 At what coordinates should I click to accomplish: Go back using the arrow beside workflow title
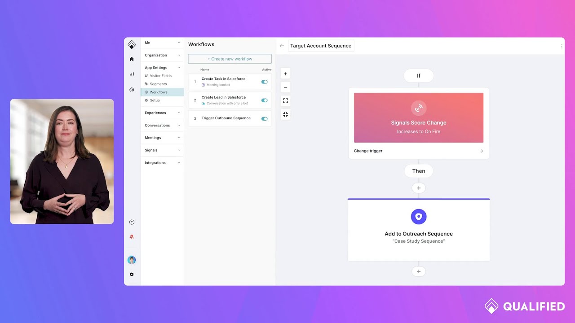tap(282, 46)
